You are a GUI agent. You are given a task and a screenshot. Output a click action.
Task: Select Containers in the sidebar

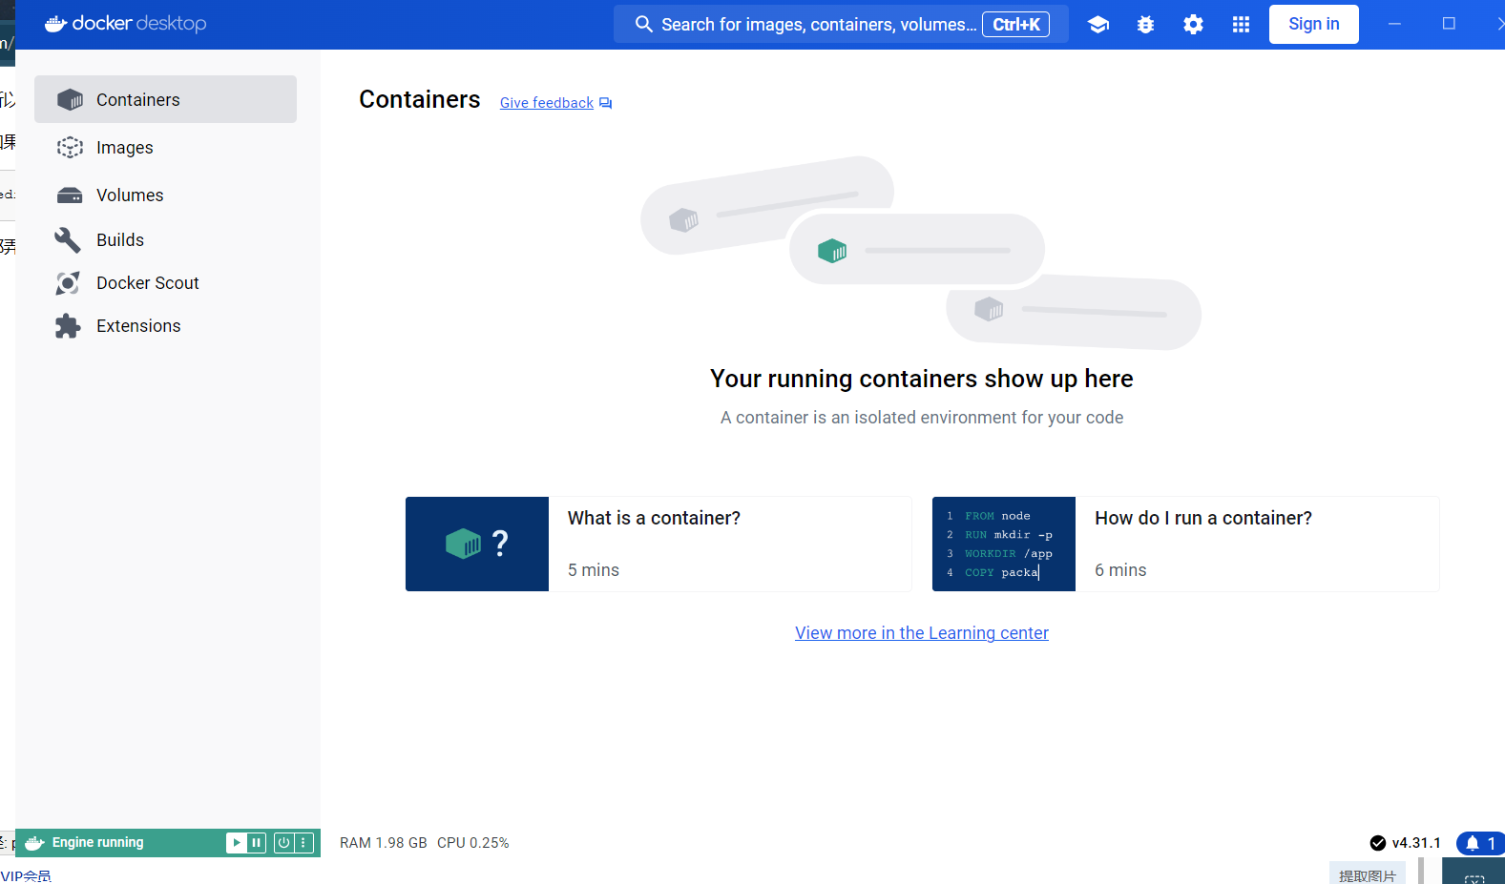pyautogui.click(x=165, y=99)
